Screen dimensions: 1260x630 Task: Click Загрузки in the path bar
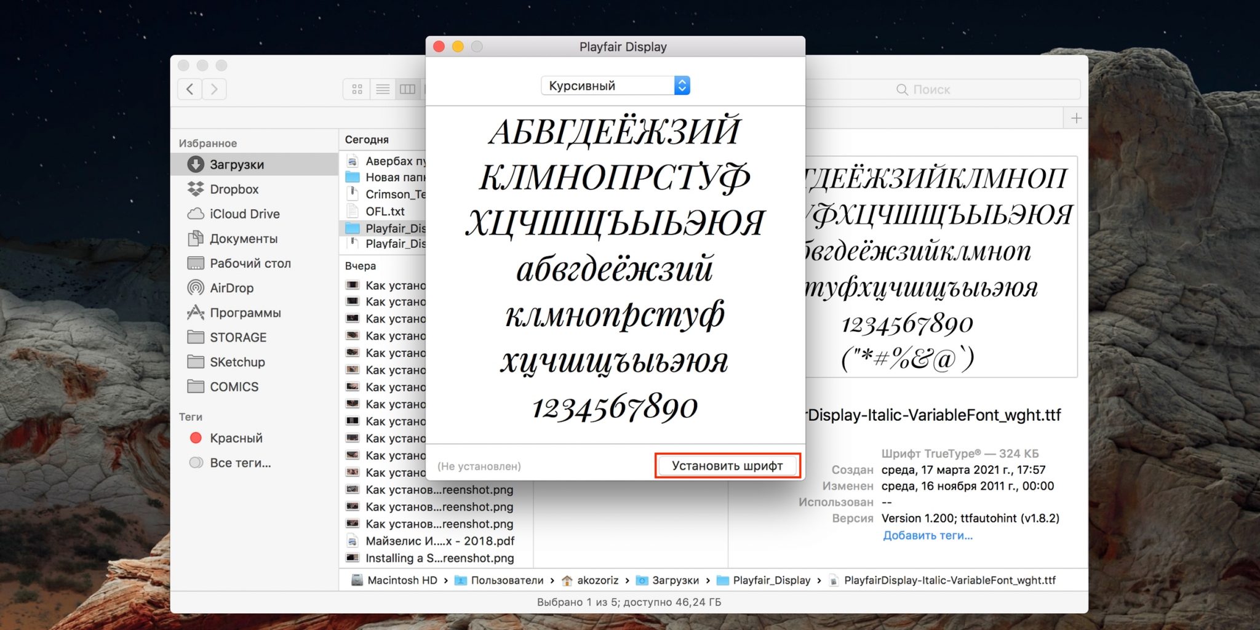click(668, 580)
